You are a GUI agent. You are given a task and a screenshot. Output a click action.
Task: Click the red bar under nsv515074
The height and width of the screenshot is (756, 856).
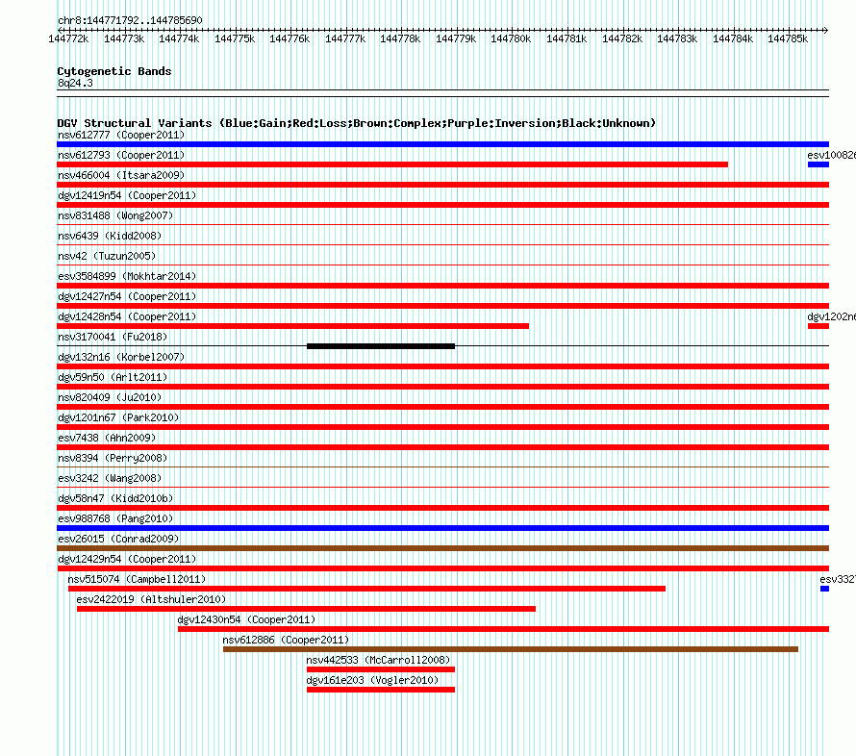coord(366,589)
